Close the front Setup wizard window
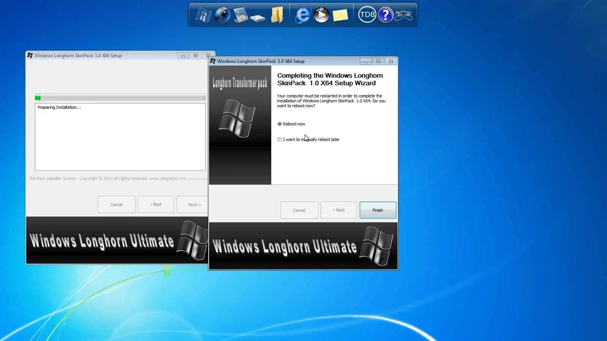Screen dimensions: 607x341 pyautogui.click(x=391, y=61)
